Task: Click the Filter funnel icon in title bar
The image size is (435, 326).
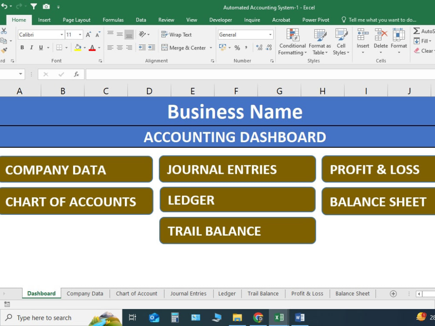Action: click(33, 7)
